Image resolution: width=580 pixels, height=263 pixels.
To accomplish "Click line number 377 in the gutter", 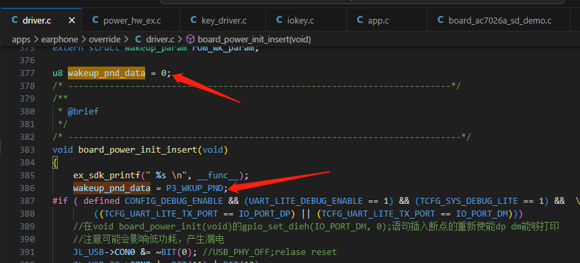I will pos(26,73).
